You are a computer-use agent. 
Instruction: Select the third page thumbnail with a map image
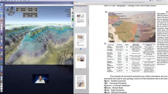81,61
